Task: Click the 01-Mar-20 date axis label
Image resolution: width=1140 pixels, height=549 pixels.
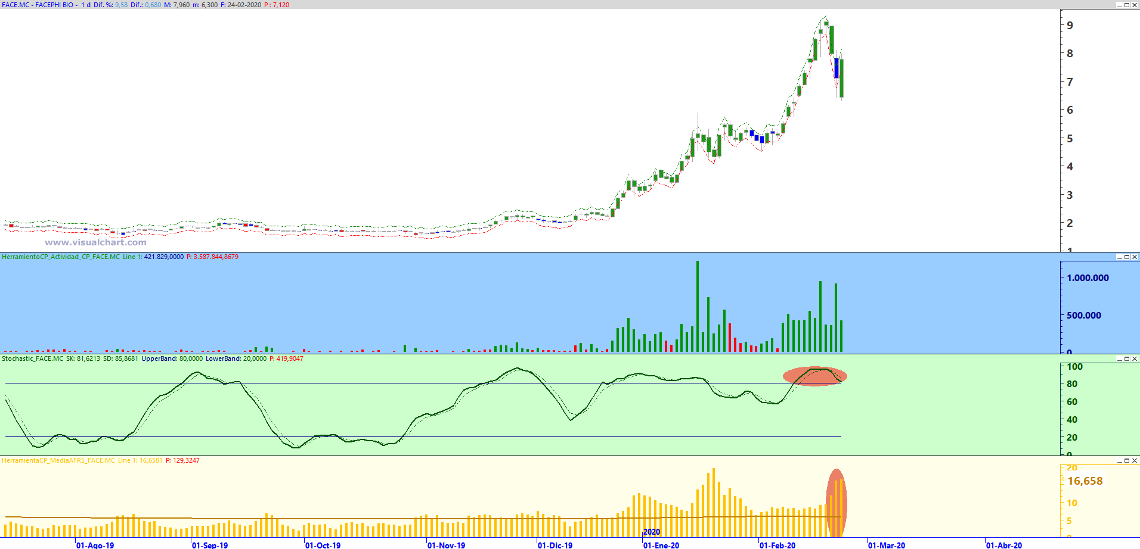Action: point(887,545)
